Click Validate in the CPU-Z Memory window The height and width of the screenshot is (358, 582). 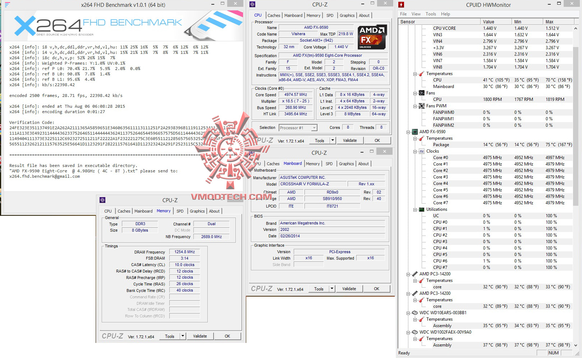click(200, 336)
